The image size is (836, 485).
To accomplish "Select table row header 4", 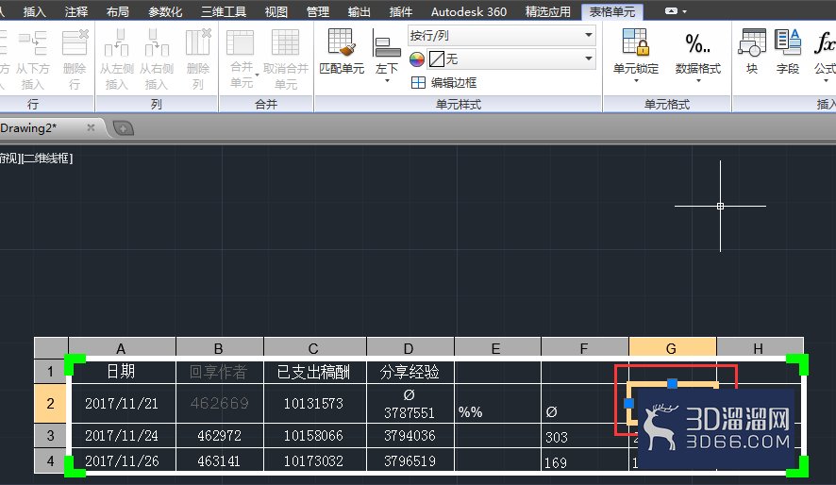I will (51, 460).
